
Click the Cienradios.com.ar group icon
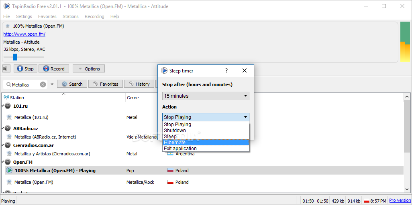(x=8, y=145)
